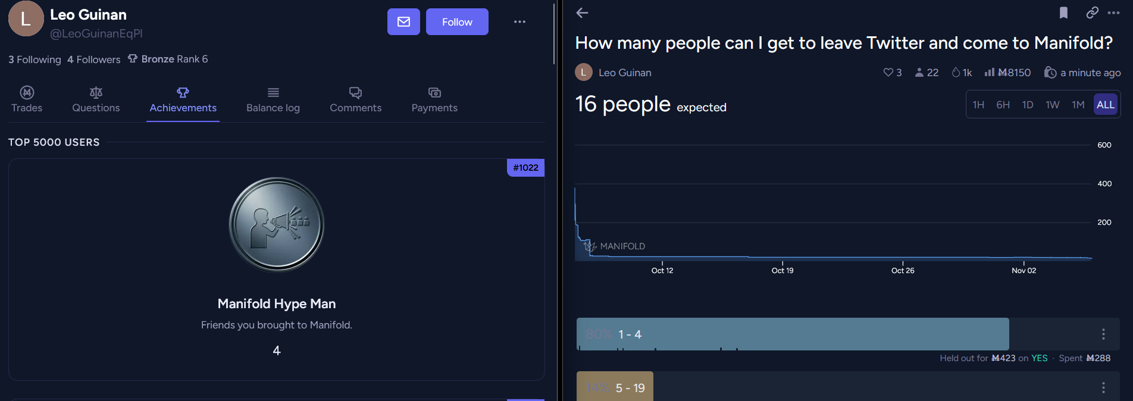Image resolution: width=1133 pixels, height=401 pixels.
Task: Open the 3 Following list
Action: [x=35, y=59]
